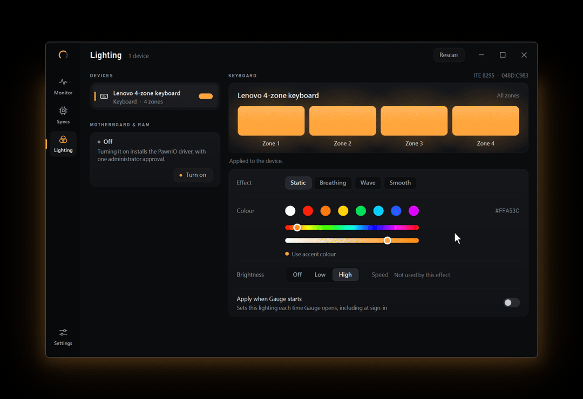
Task: Click the saturation slider
Action: 352,240
